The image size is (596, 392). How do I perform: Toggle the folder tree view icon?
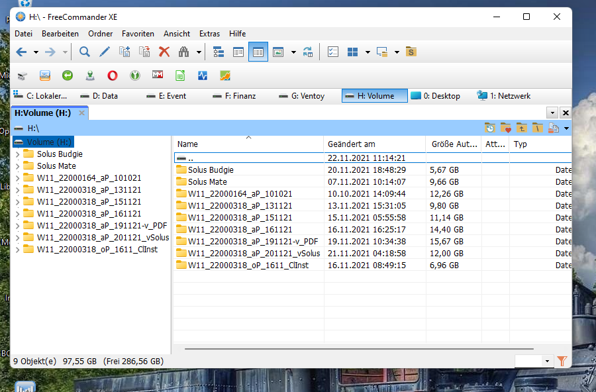click(218, 52)
